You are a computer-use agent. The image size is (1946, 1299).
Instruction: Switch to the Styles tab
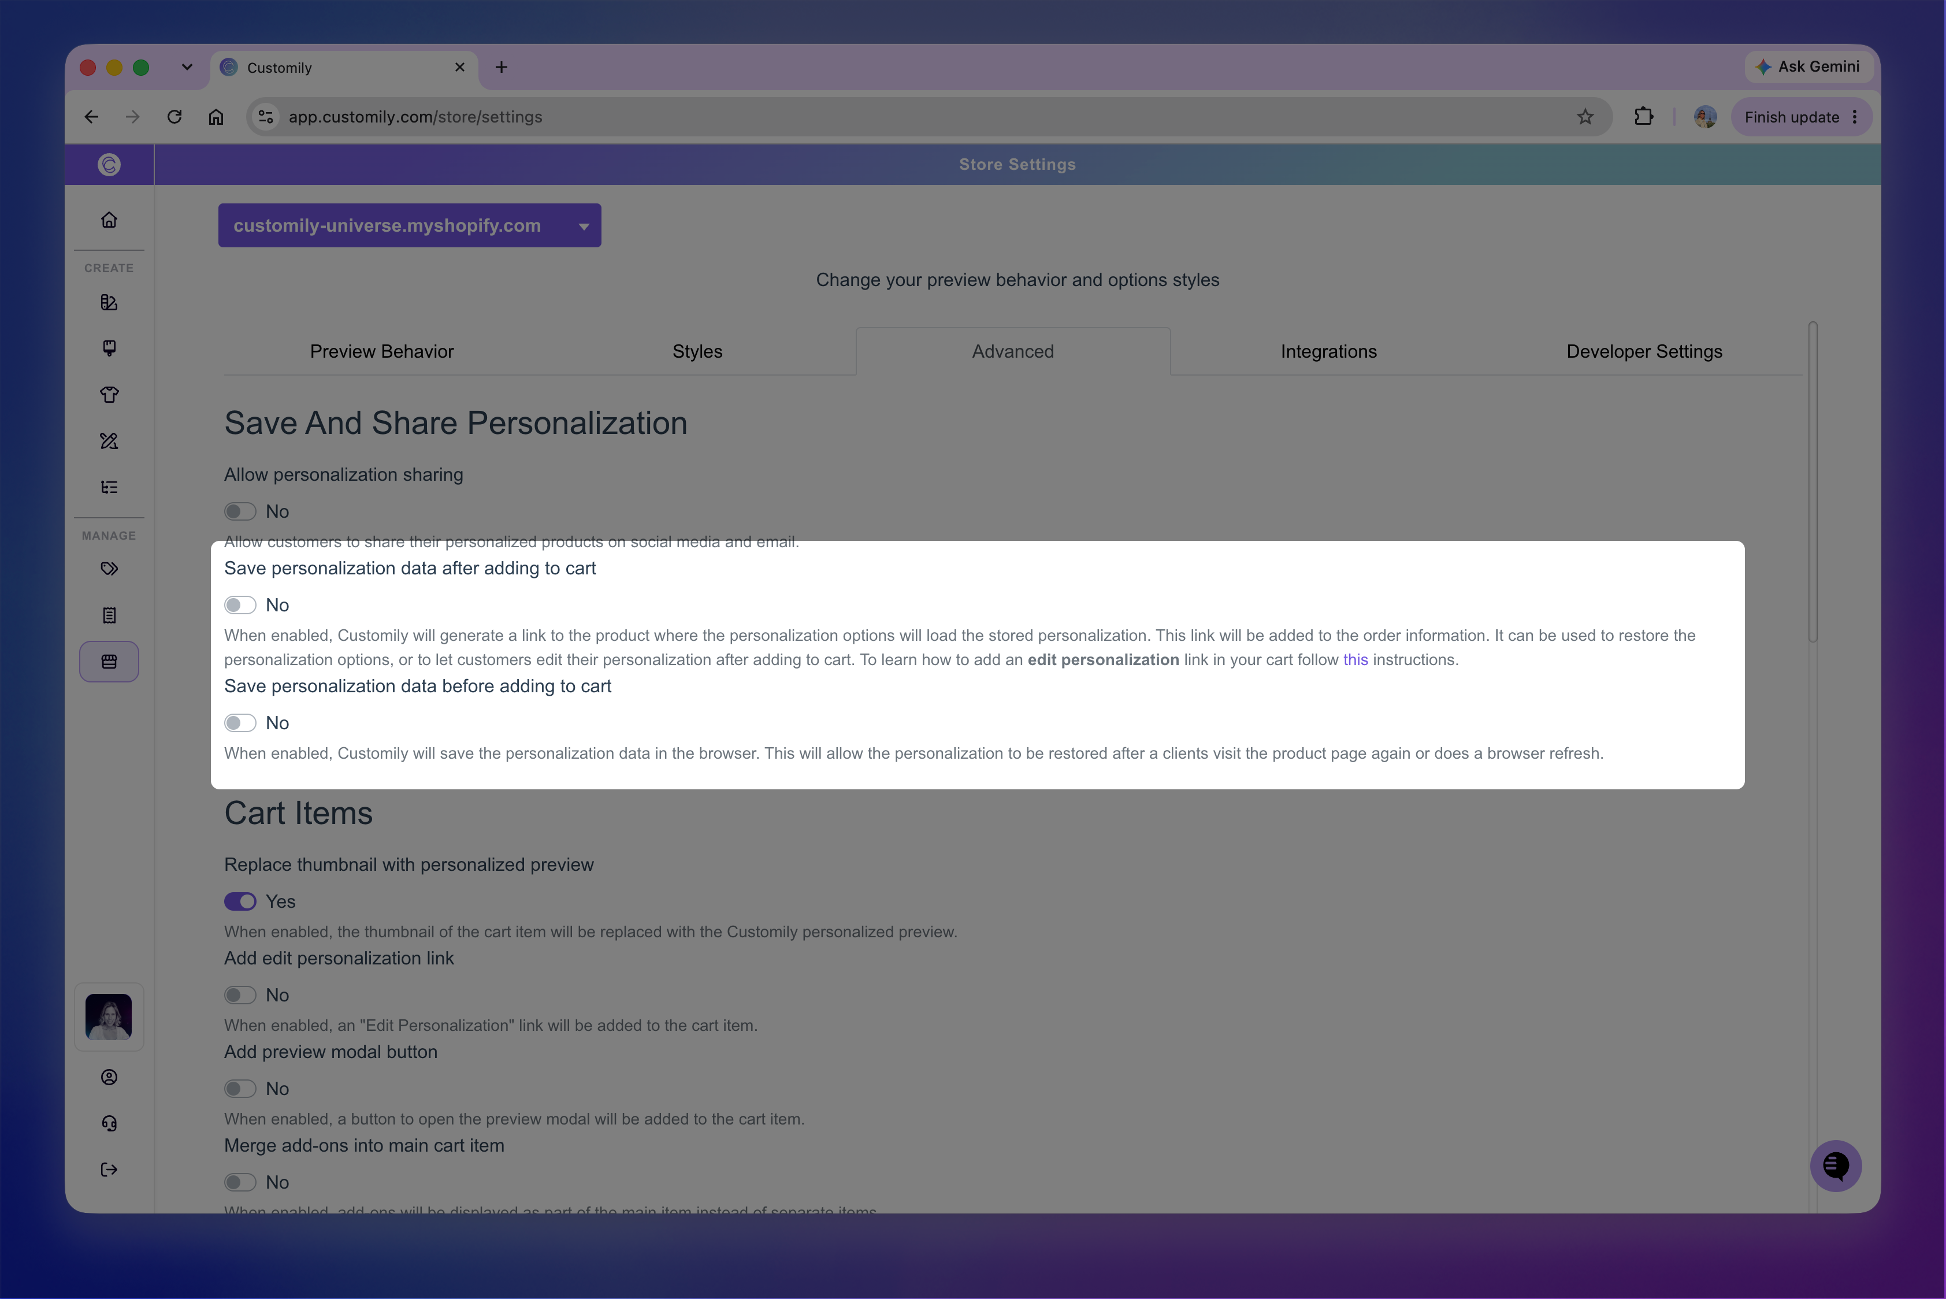coord(697,351)
